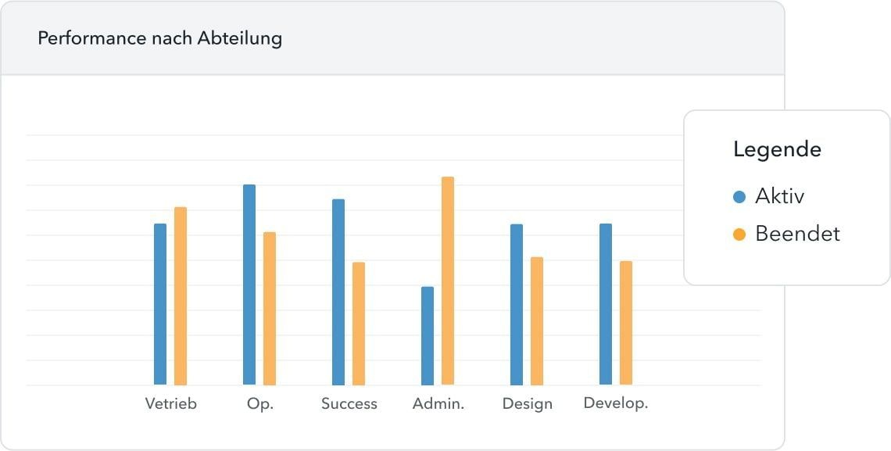Screen dimensions: 891x451
Task: Select the short blue bar for Admin.
Action: (428, 336)
